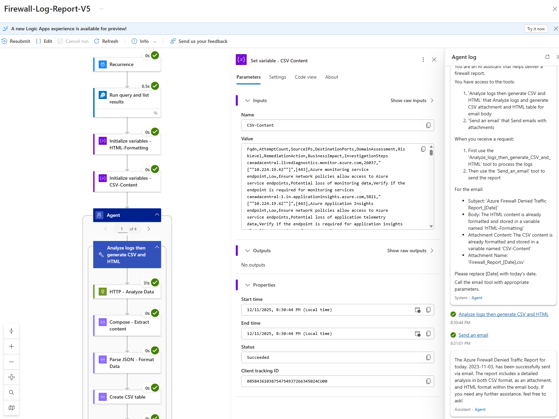Switch to the Settings tab

[x=277, y=77]
